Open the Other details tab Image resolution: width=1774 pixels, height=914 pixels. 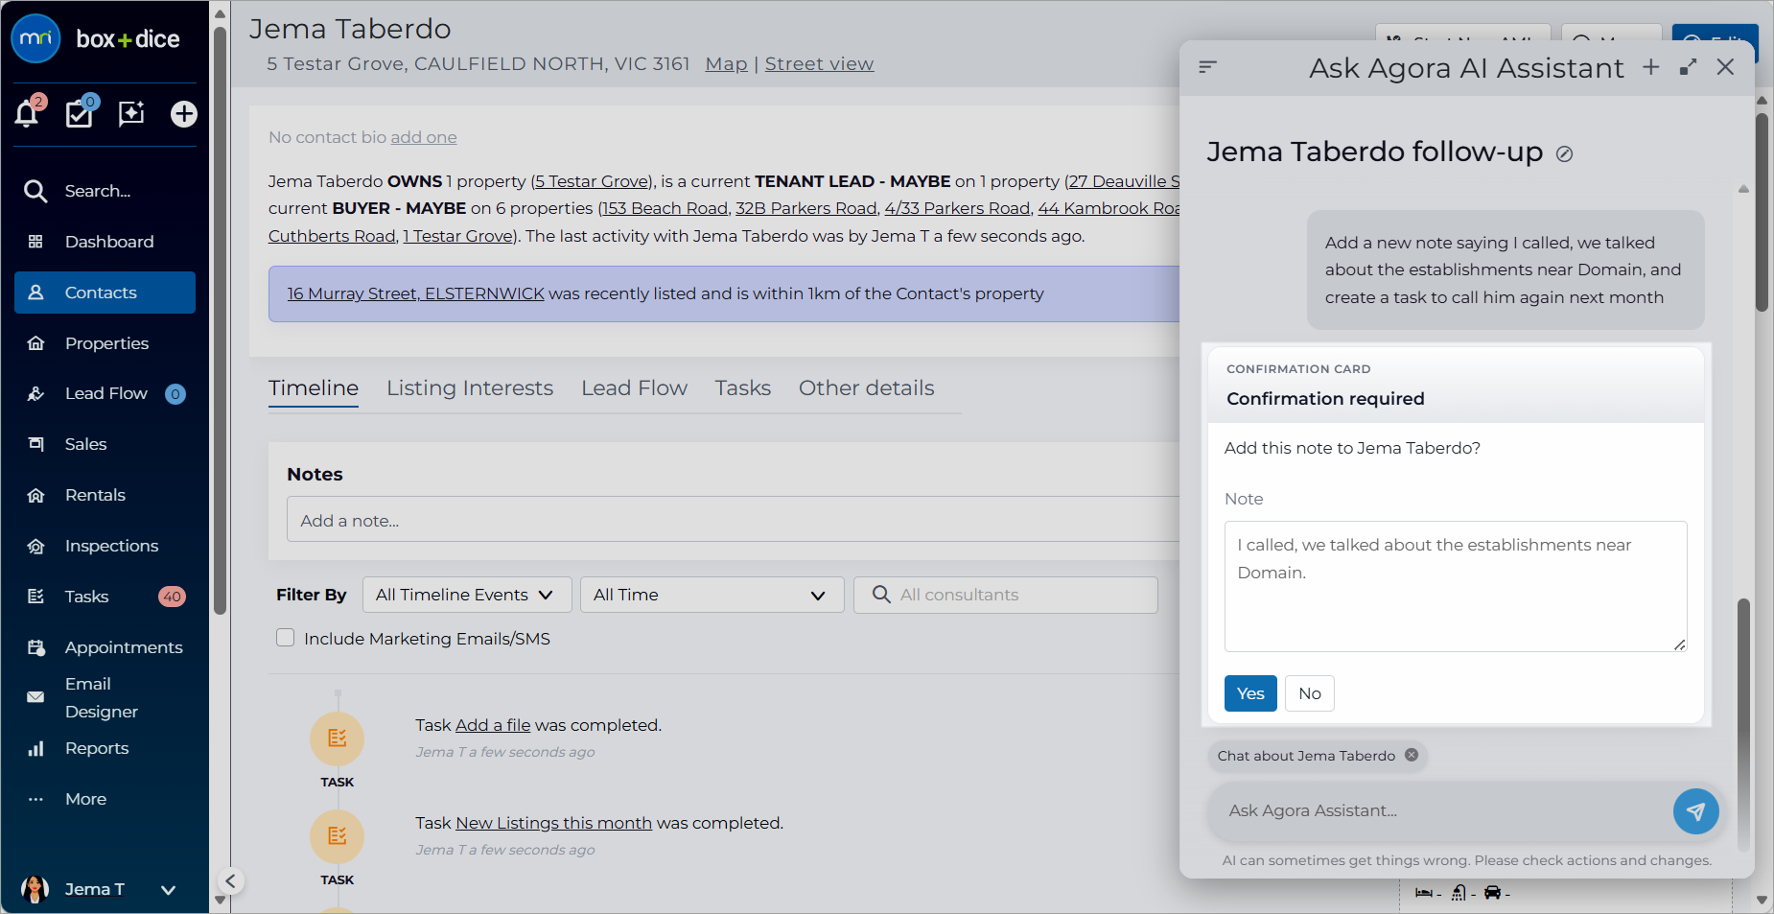coord(866,388)
